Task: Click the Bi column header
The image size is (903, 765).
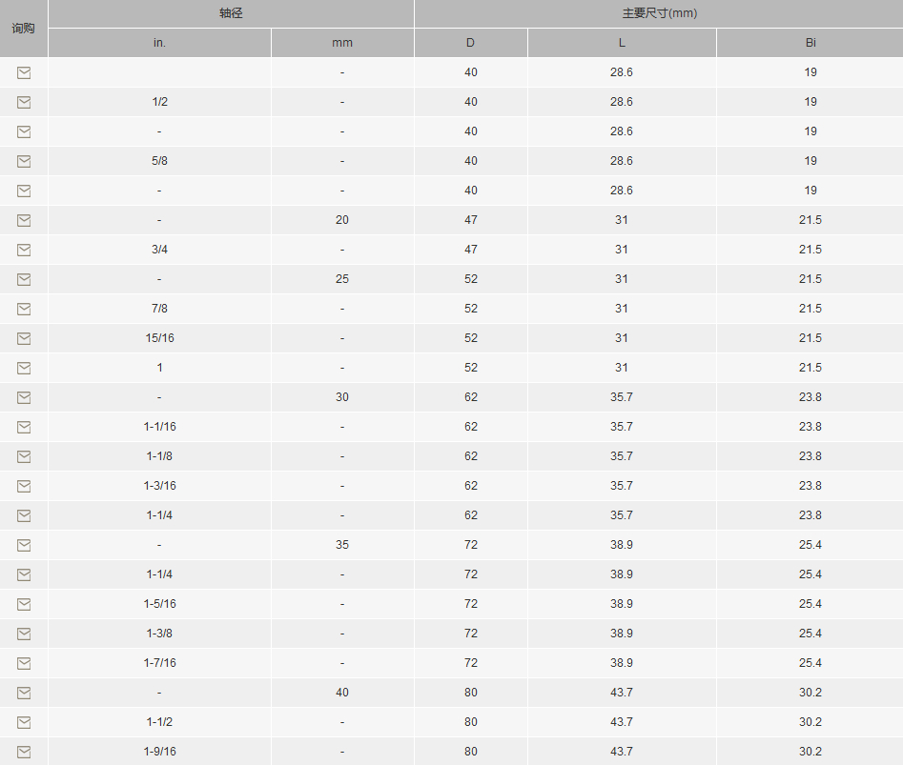Action: click(811, 43)
